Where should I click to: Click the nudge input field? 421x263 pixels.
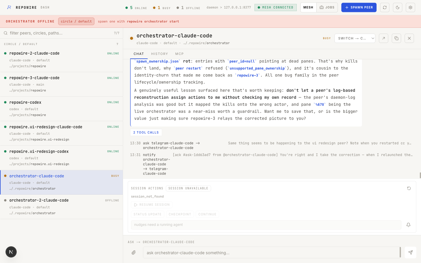coord(266,225)
